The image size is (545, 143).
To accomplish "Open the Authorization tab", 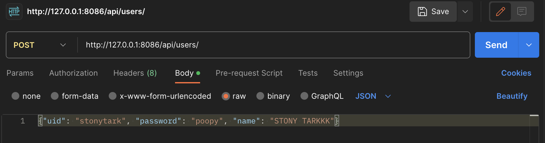I will tap(73, 73).
